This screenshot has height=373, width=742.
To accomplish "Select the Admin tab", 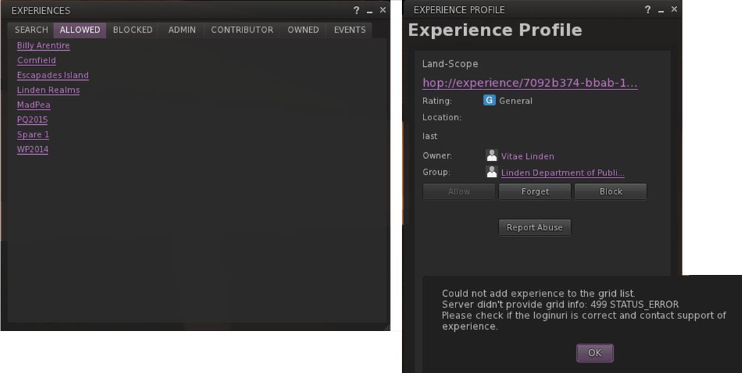I will tap(182, 30).
